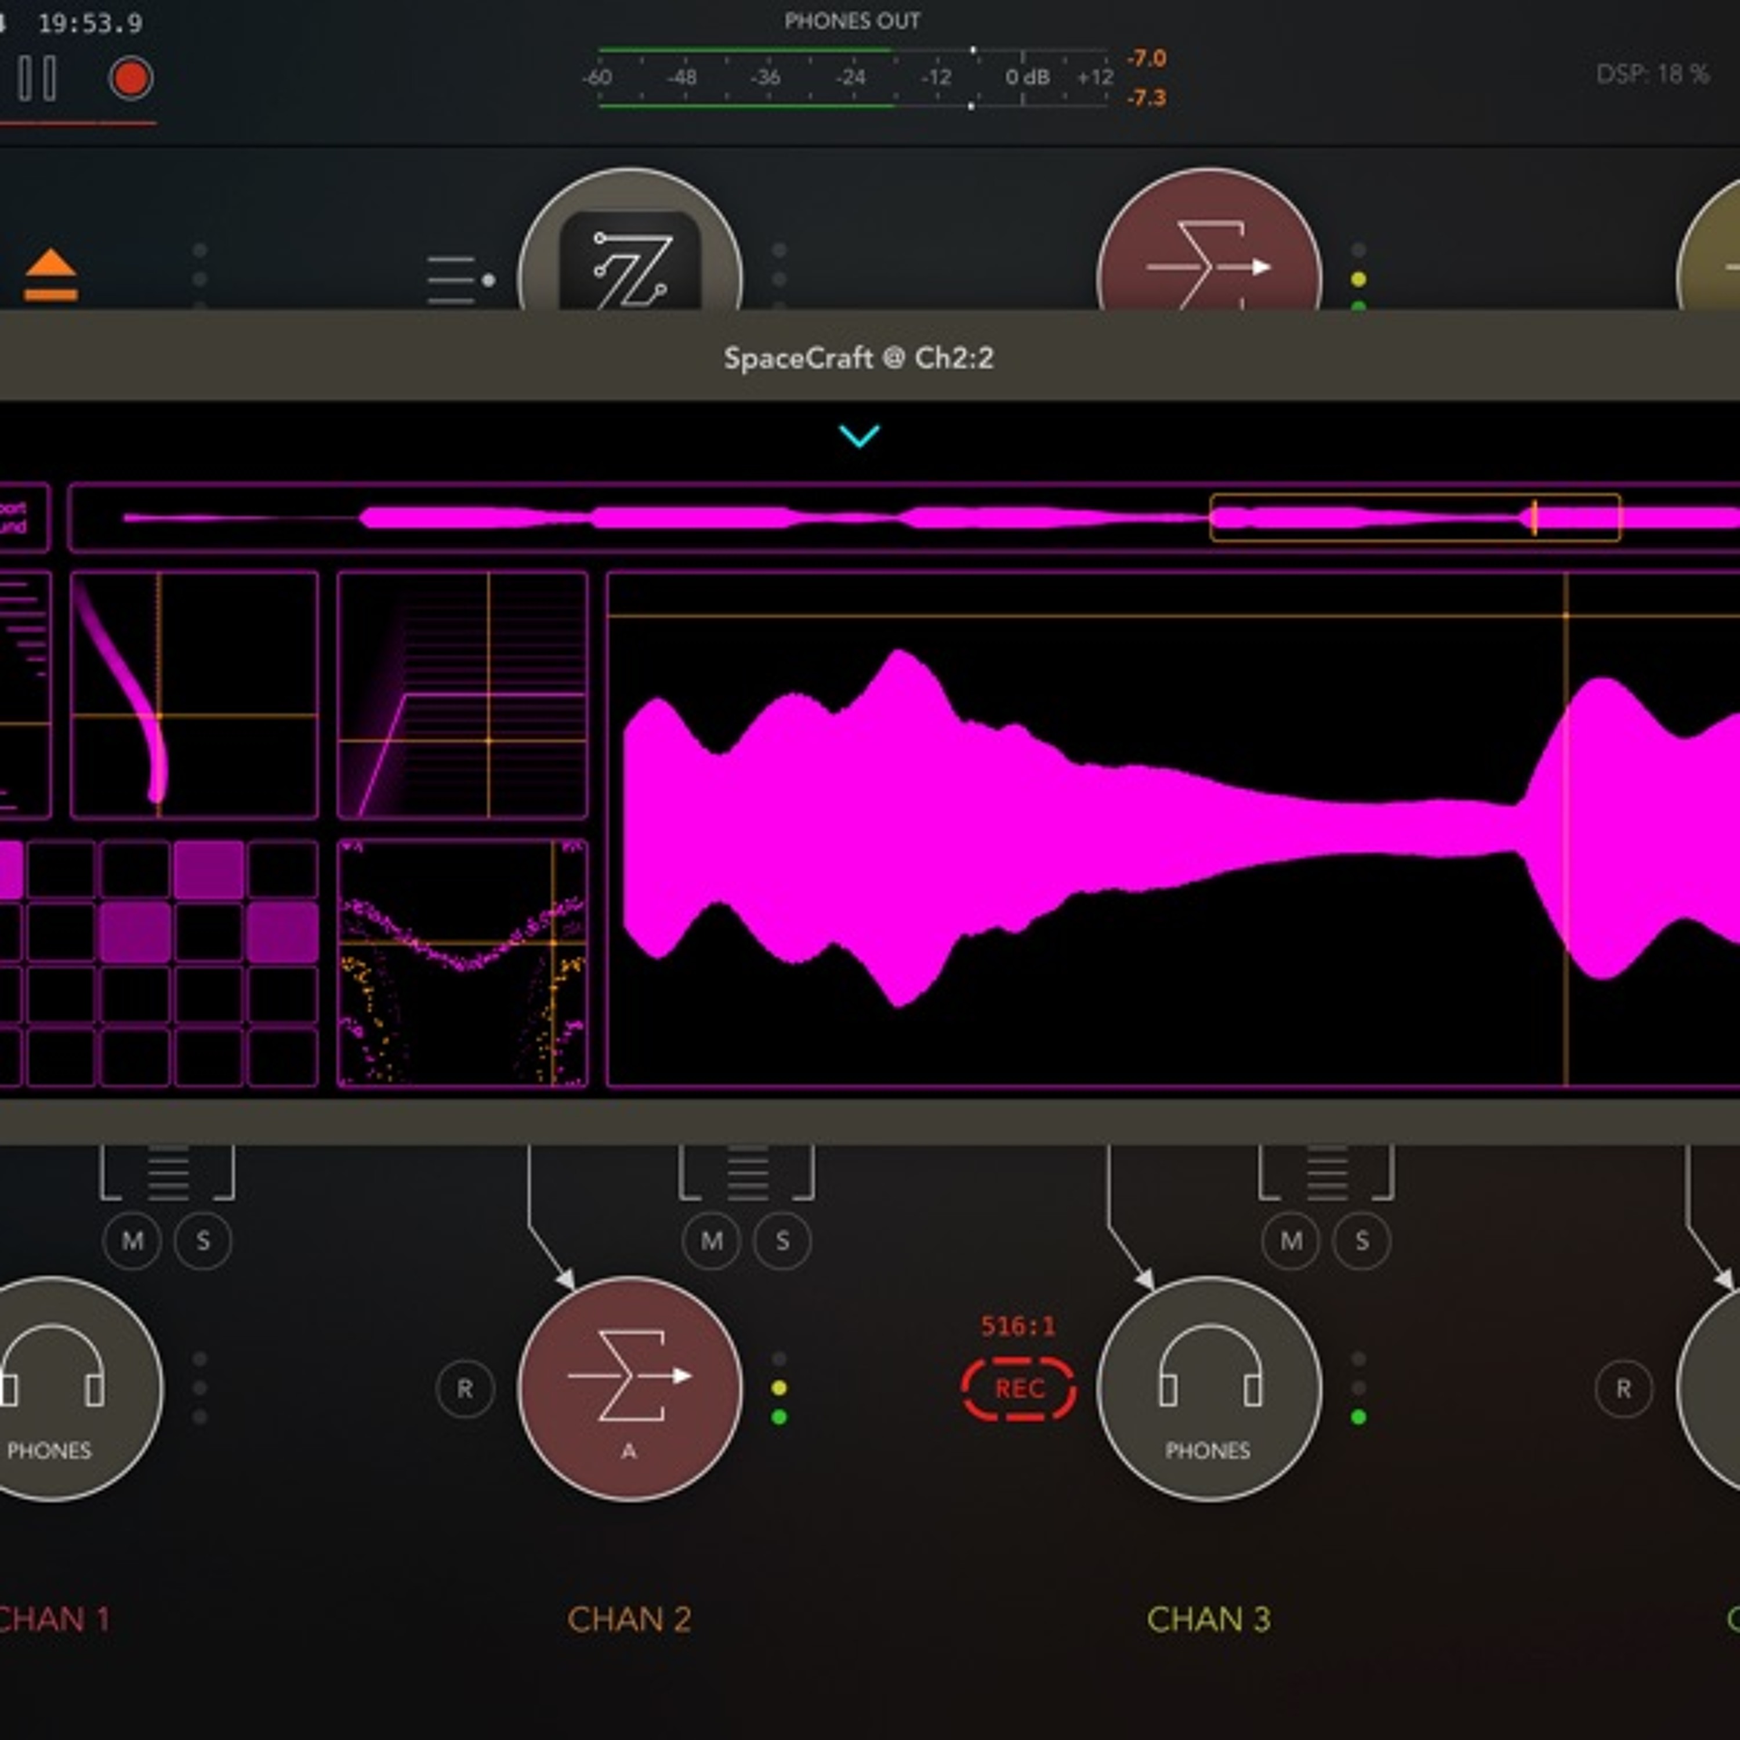The width and height of the screenshot is (1740, 1740).
Task: Open the CHAN 3 fader bracket icon
Action: tap(1326, 1173)
